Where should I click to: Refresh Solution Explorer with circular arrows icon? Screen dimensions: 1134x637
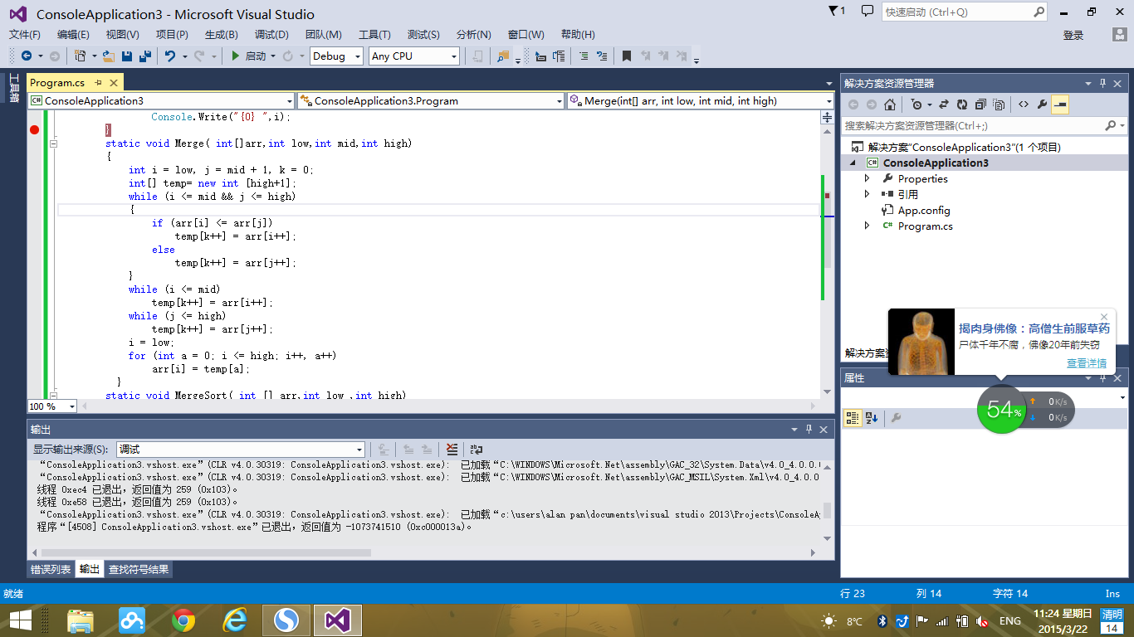[x=962, y=105]
